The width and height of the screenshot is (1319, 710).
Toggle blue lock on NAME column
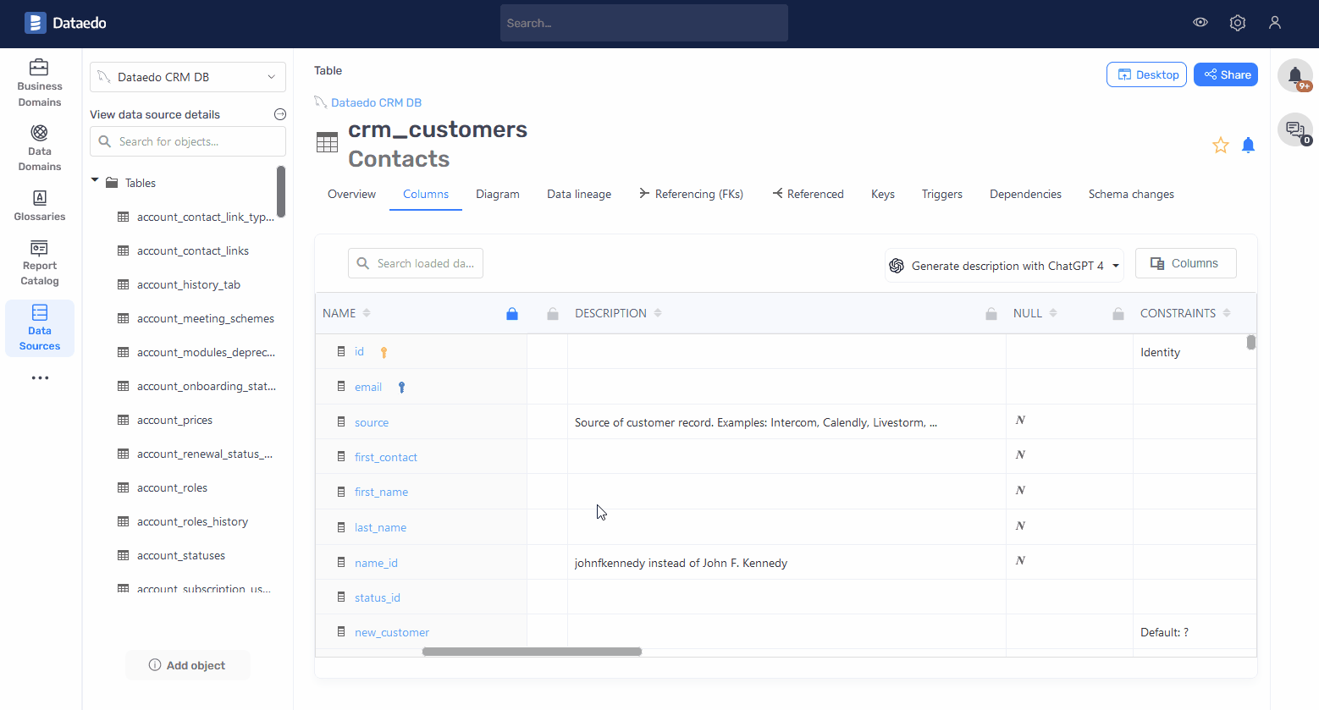pos(512,314)
